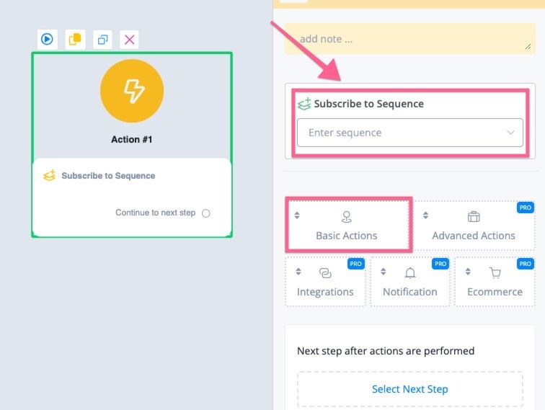Expand the Advanced Actions category
This screenshot has width=545, height=410.
click(x=474, y=225)
